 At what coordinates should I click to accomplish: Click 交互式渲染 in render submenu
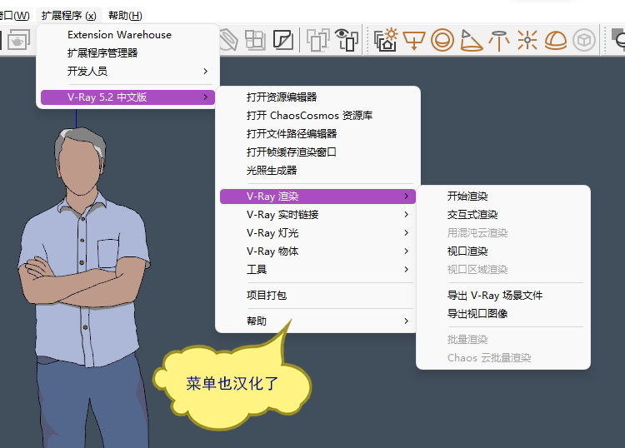[x=503, y=215]
